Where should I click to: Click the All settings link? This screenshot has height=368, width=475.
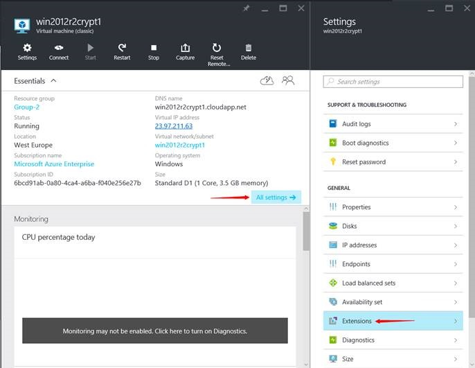coord(276,198)
